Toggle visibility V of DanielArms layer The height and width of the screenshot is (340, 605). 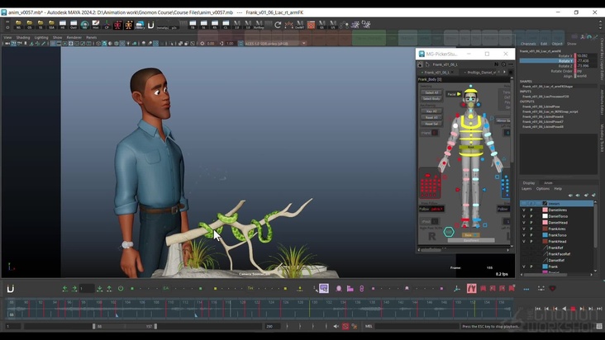coord(523,210)
